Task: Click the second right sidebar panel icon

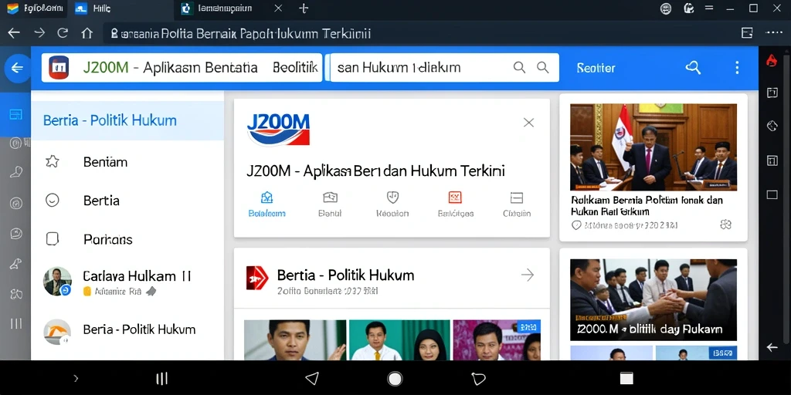Action: (772, 93)
